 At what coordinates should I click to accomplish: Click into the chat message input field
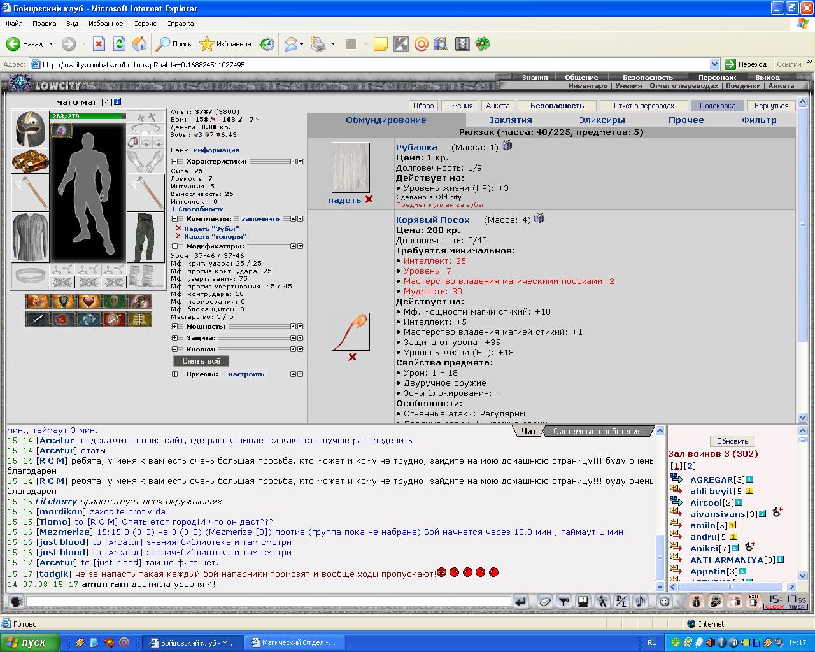click(267, 601)
